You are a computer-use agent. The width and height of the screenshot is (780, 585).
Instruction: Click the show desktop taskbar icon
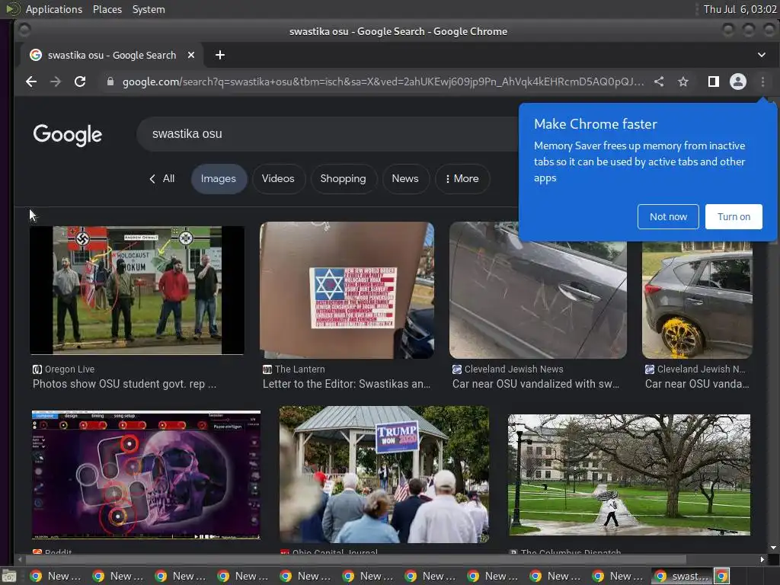pos(9,576)
